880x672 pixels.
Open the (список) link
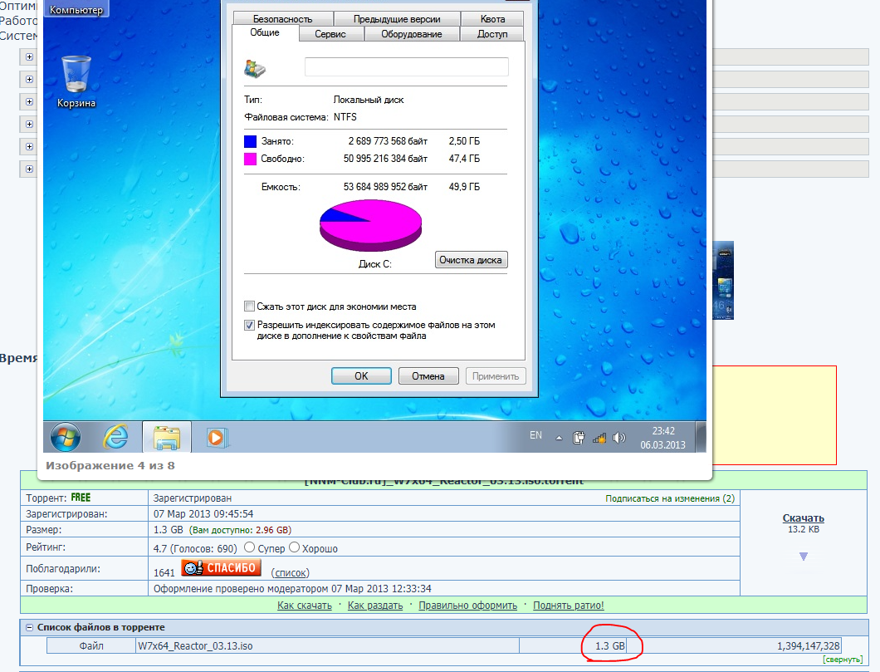click(291, 572)
